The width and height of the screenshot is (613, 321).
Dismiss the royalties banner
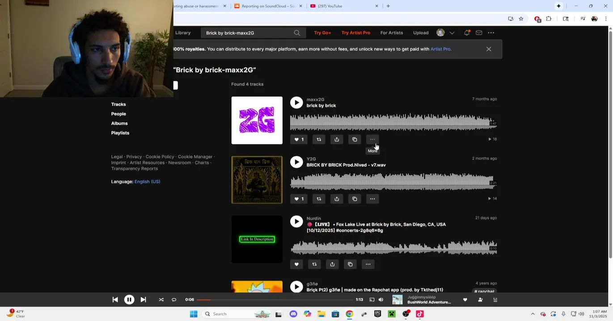click(489, 49)
